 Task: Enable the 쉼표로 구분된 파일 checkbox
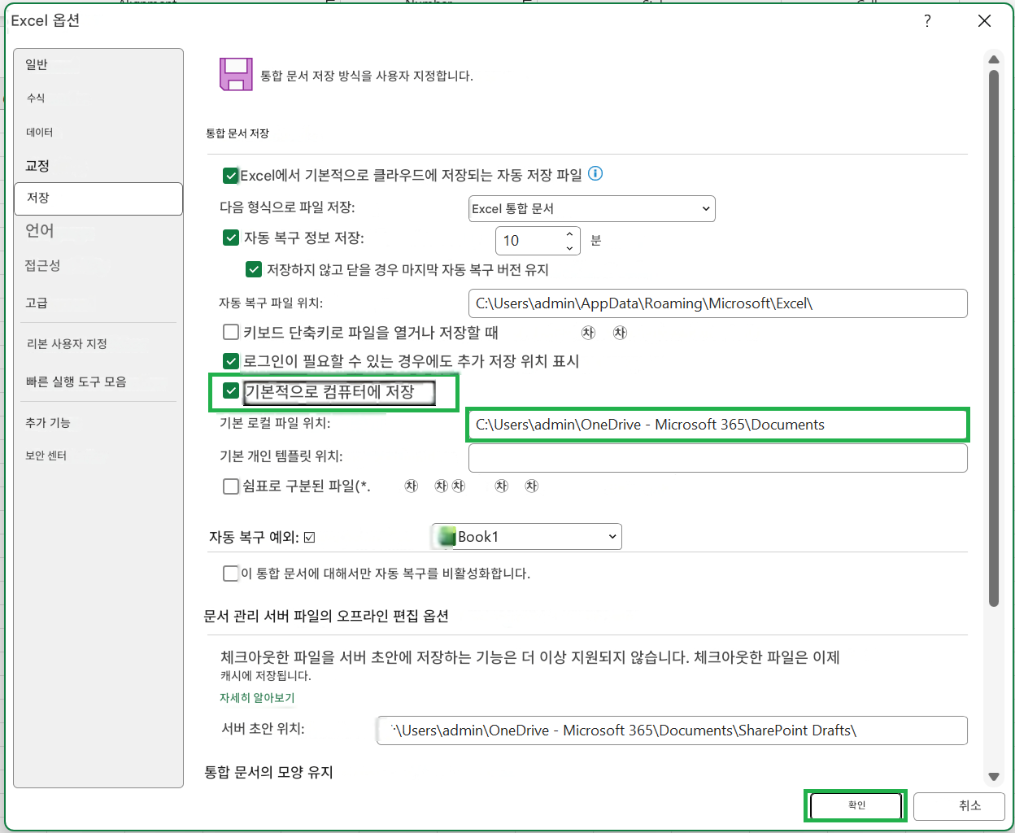tap(230, 486)
